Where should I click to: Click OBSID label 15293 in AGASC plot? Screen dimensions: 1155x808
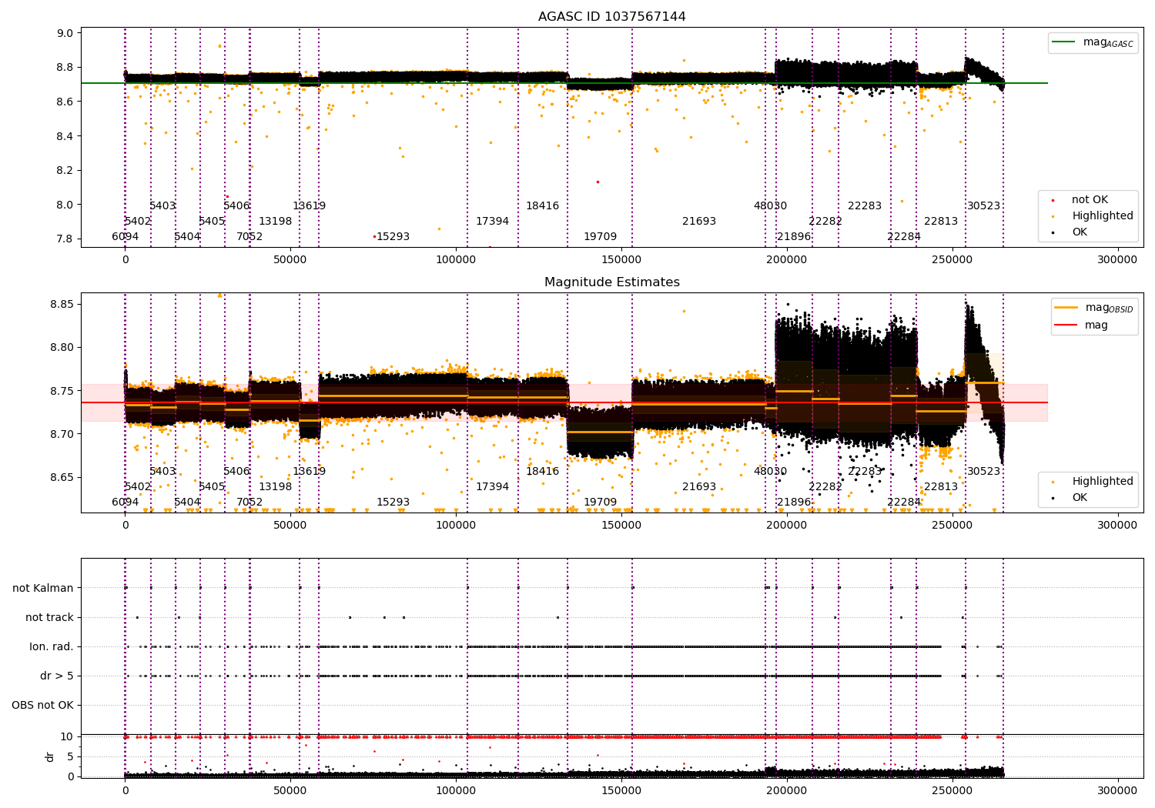coord(393,237)
